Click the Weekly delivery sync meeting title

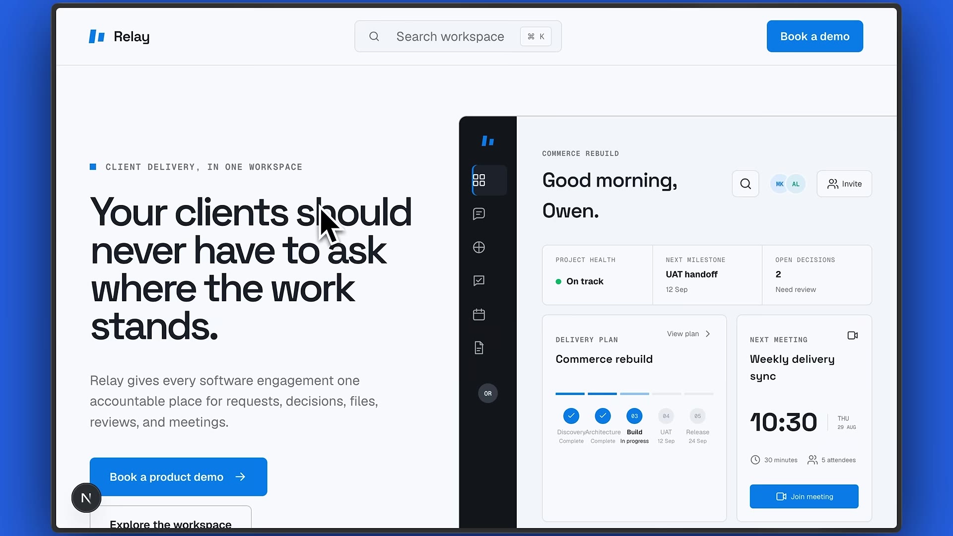click(792, 368)
